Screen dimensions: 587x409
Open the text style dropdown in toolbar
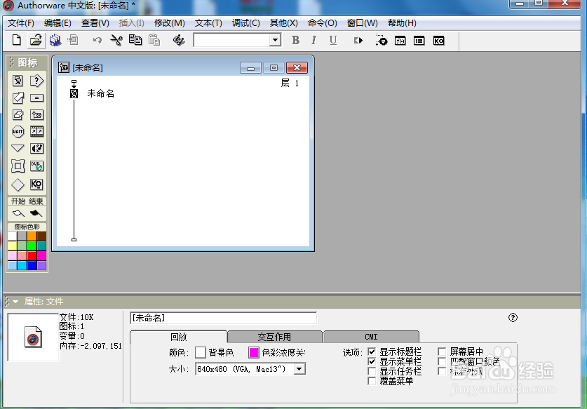click(x=275, y=40)
